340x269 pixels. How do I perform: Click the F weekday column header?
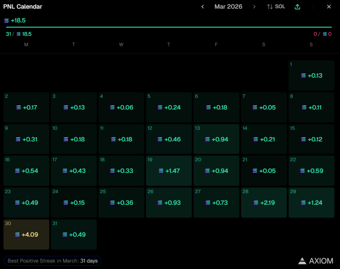point(216,44)
